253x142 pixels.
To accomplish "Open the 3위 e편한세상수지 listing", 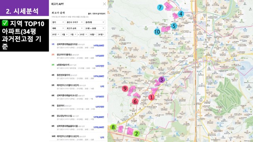I will click(78, 66).
